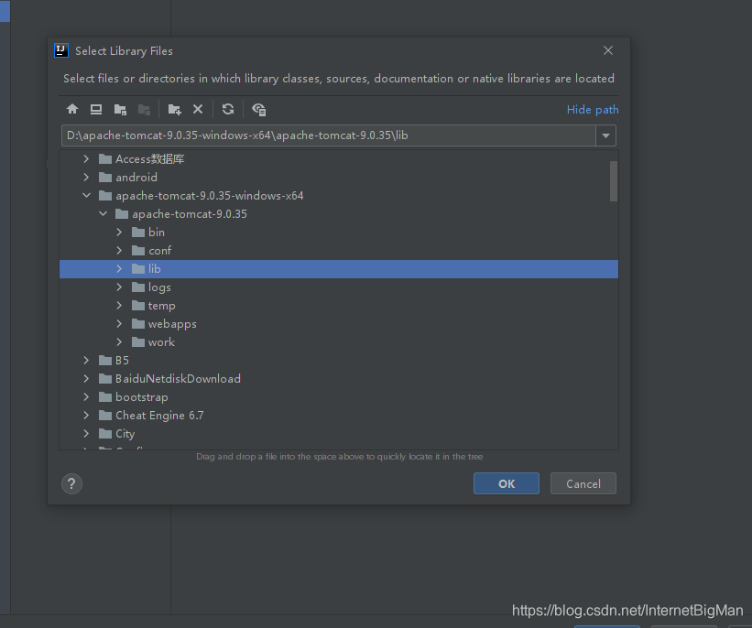
Task: Click the path input field
Action: coord(329,135)
